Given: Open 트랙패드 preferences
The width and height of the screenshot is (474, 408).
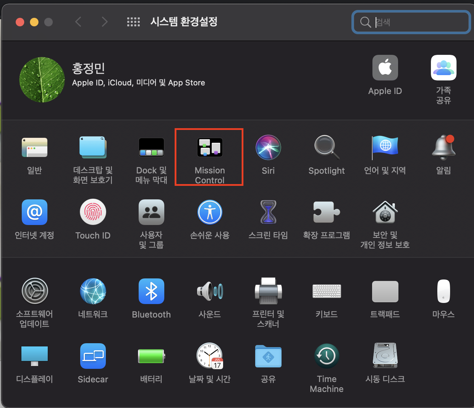Looking at the screenshot, I should click(385, 291).
